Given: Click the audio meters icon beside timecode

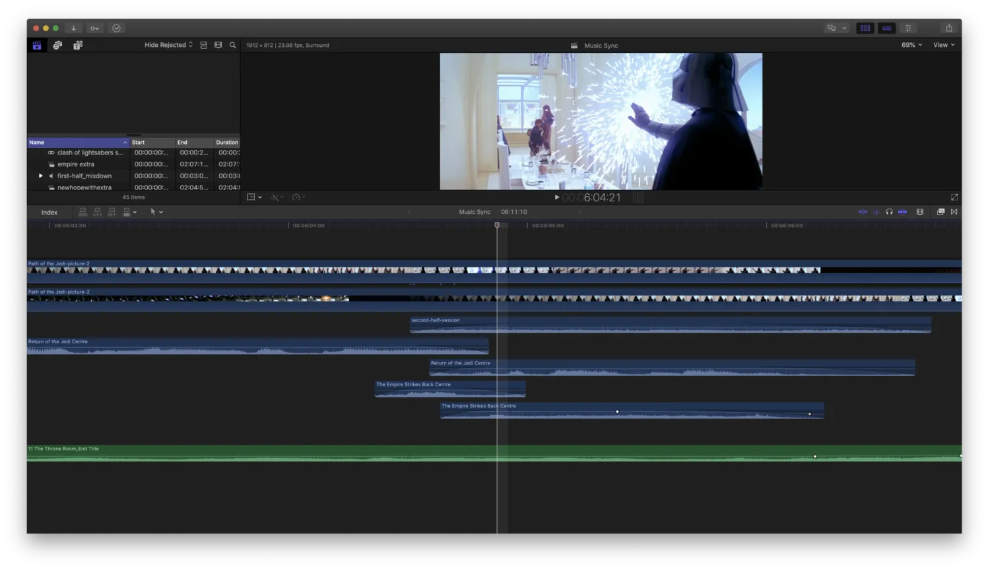Looking at the screenshot, I should [638, 197].
